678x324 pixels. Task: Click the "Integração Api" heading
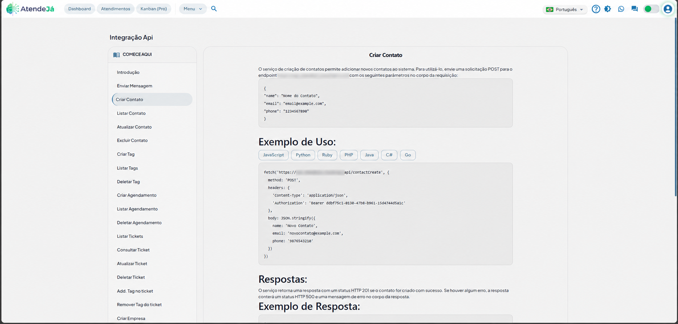(131, 37)
